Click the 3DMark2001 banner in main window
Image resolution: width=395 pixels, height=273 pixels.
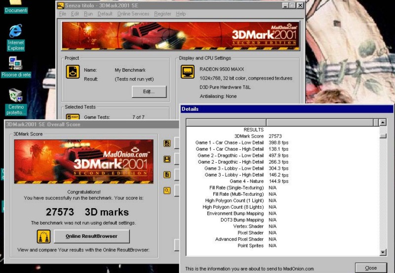tap(181, 36)
